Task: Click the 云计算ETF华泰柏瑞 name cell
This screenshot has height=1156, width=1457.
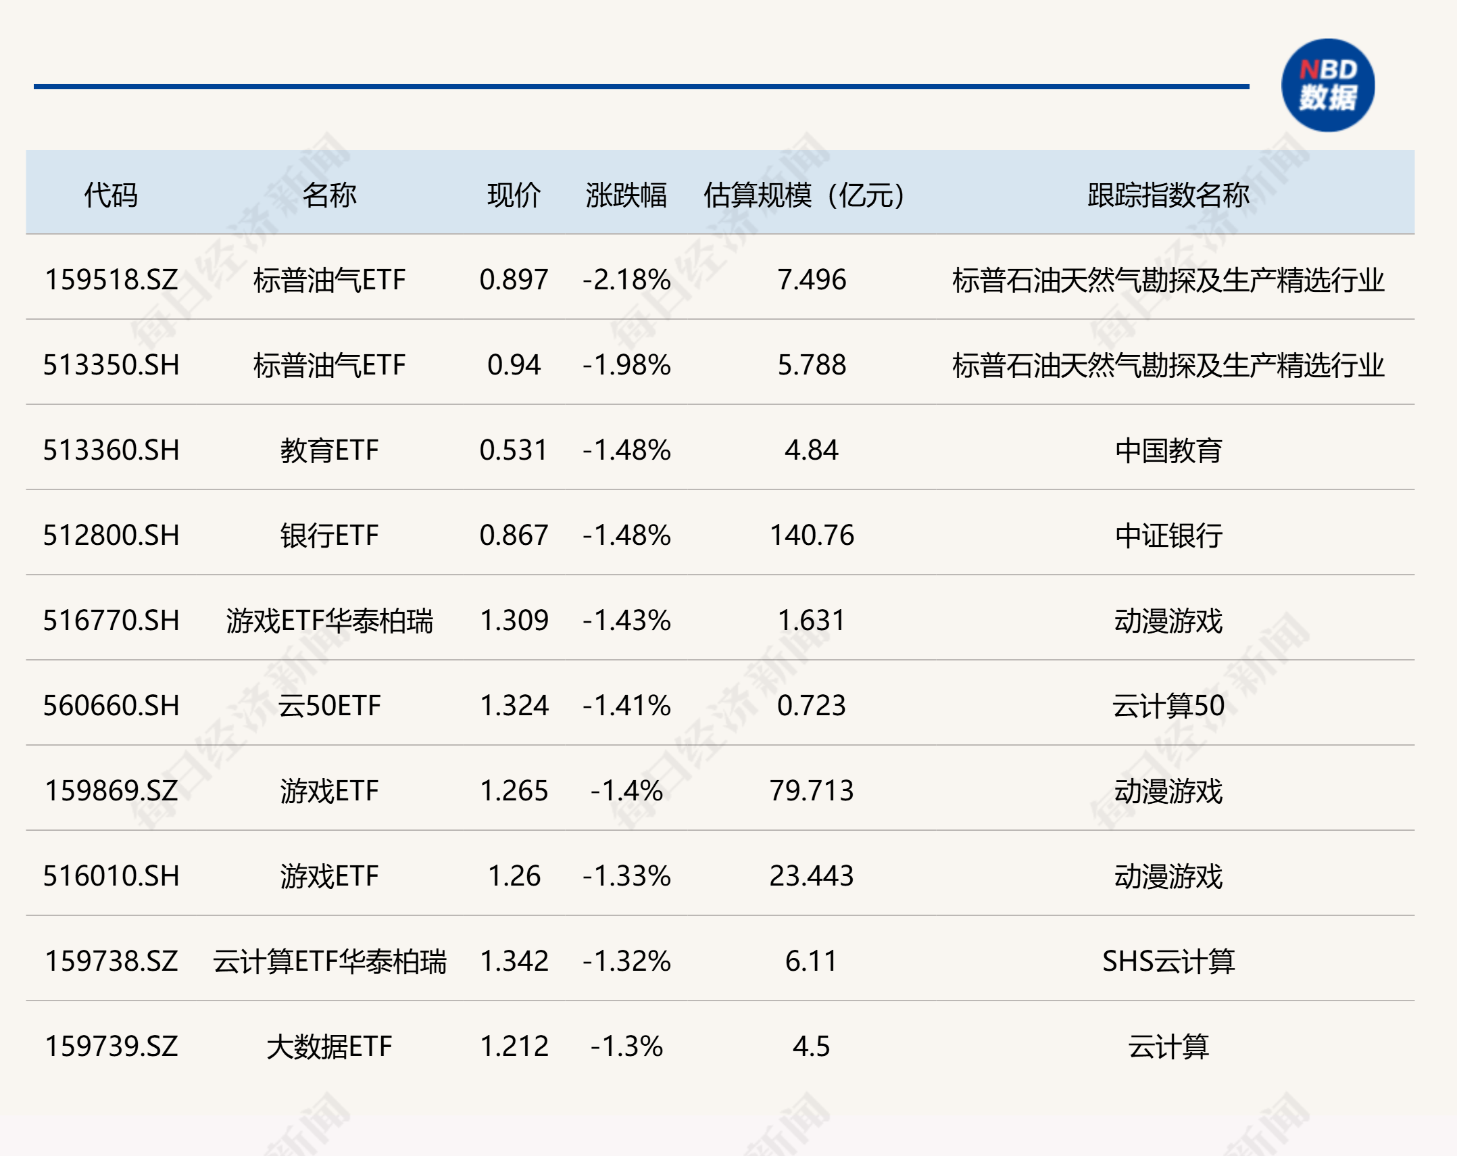Action: [x=329, y=961]
